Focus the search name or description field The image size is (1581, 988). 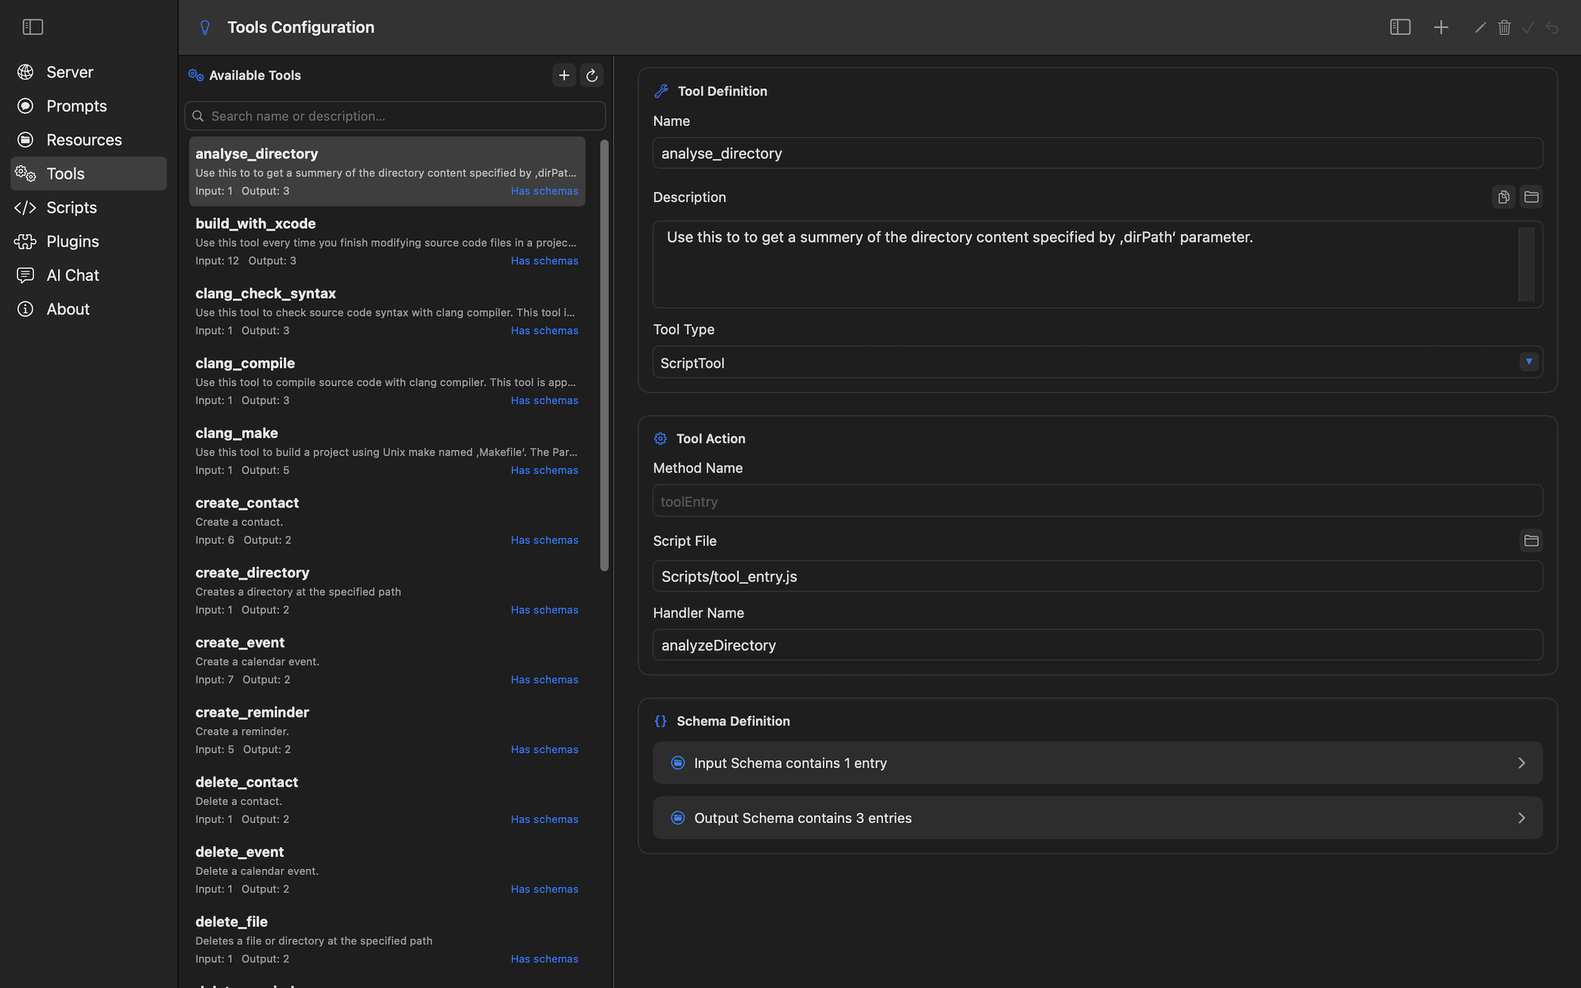[395, 115]
